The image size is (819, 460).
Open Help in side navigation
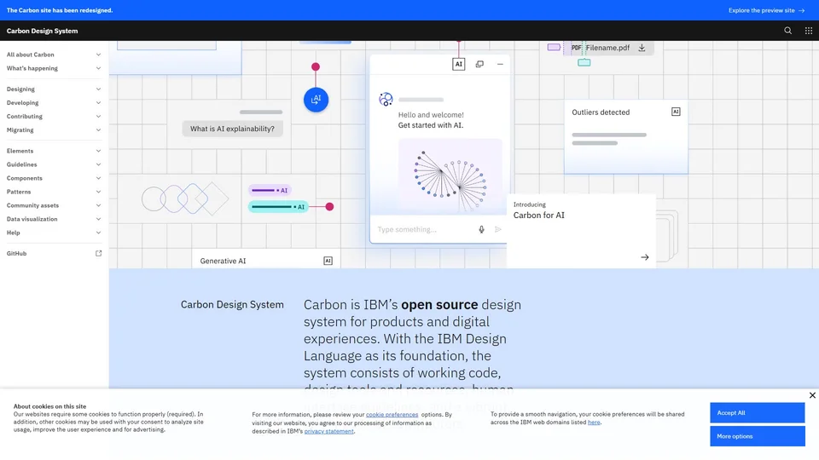click(55, 233)
